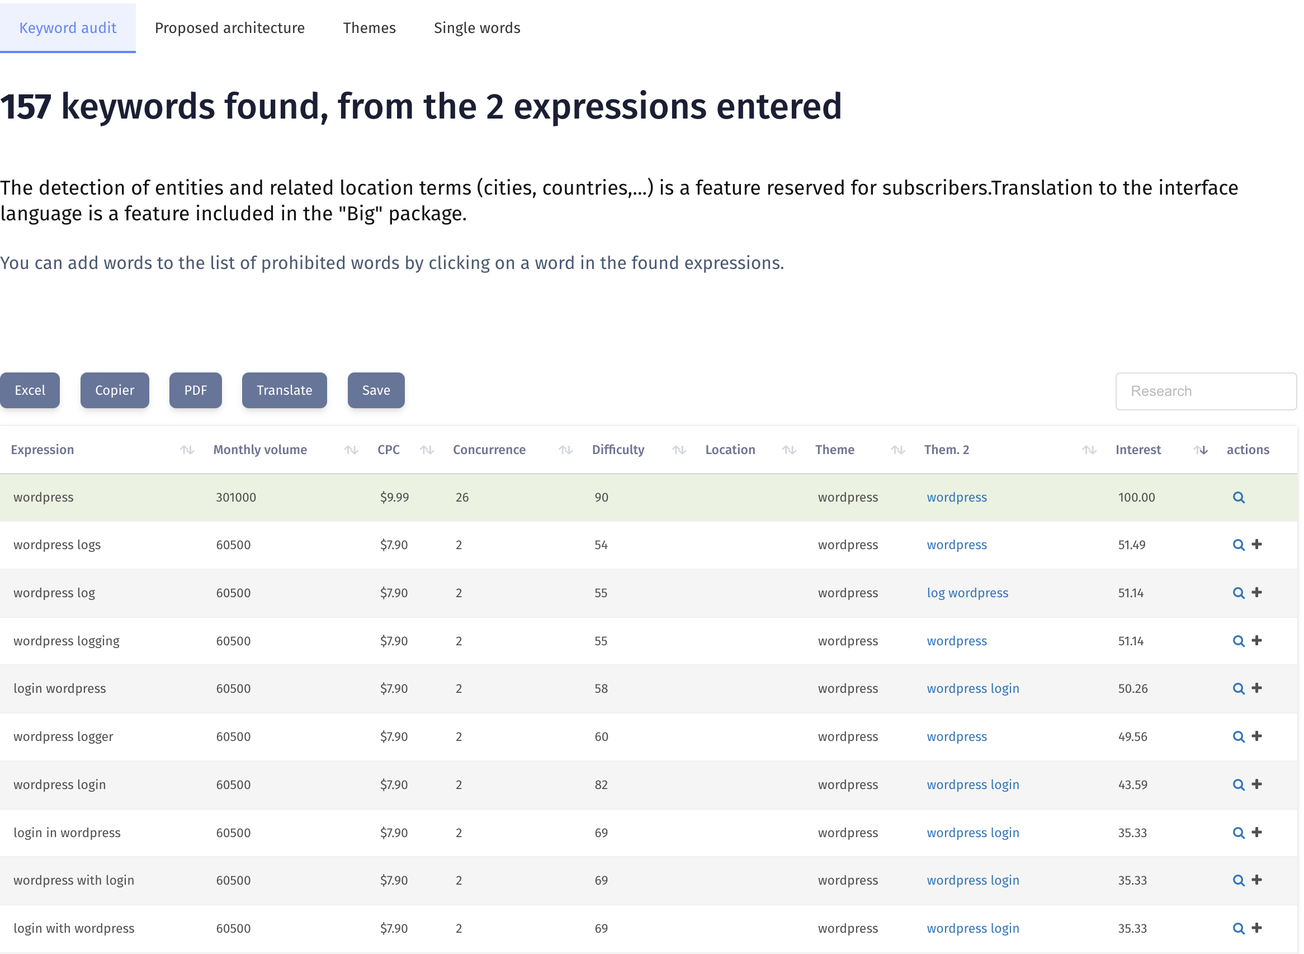Viewport: 1304px width, 954px height.
Task: Switch to Single words tab
Action: click(x=477, y=27)
